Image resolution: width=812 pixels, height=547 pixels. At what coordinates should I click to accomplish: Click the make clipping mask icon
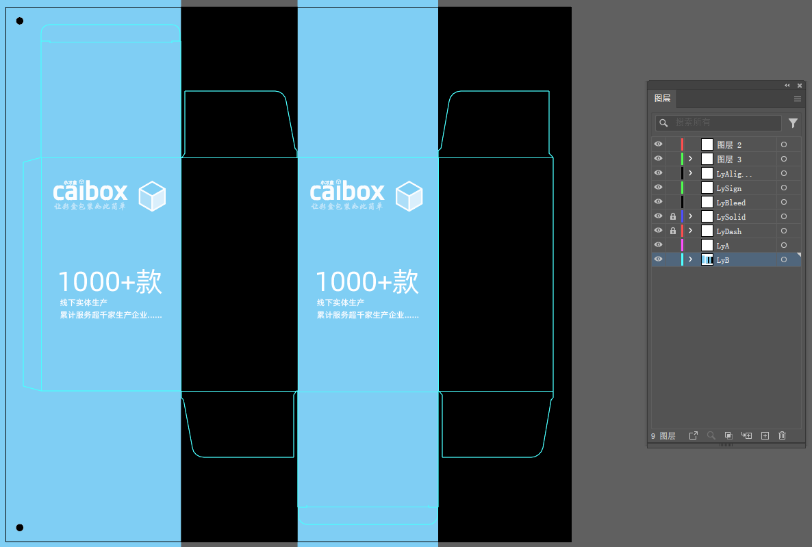pos(728,435)
